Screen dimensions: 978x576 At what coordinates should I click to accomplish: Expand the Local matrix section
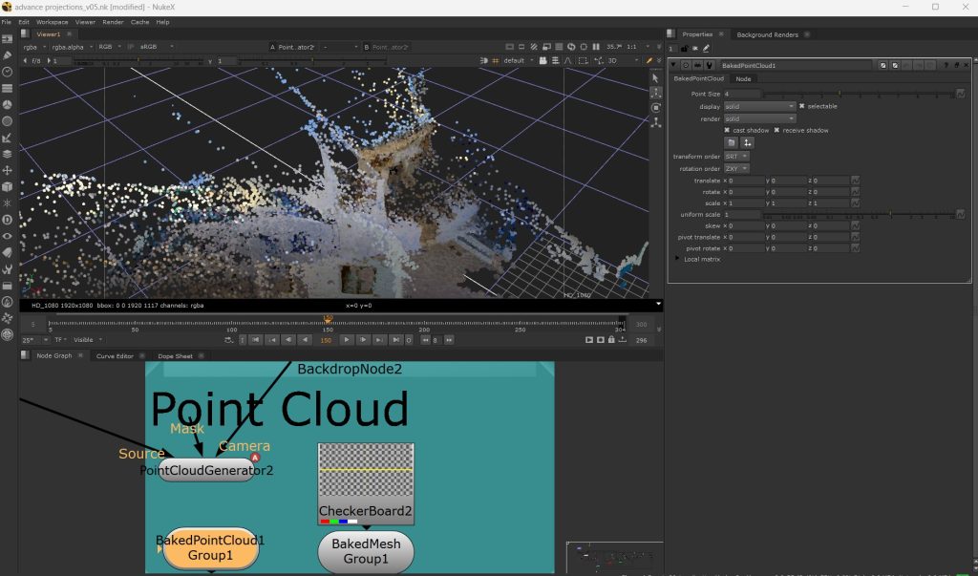pyautogui.click(x=678, y=259)
